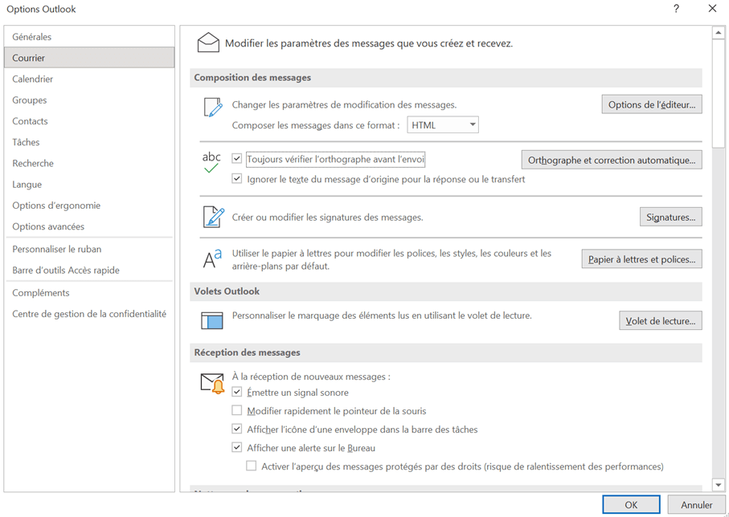Click the question mark help icon
The width and height of the screenshot is (729, 517).
click(676, 9)
